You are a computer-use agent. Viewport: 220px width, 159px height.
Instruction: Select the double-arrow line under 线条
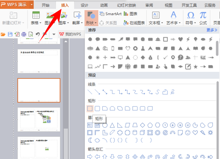[105, 92]
